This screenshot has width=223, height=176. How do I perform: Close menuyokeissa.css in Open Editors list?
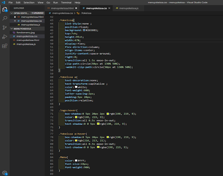15,21
